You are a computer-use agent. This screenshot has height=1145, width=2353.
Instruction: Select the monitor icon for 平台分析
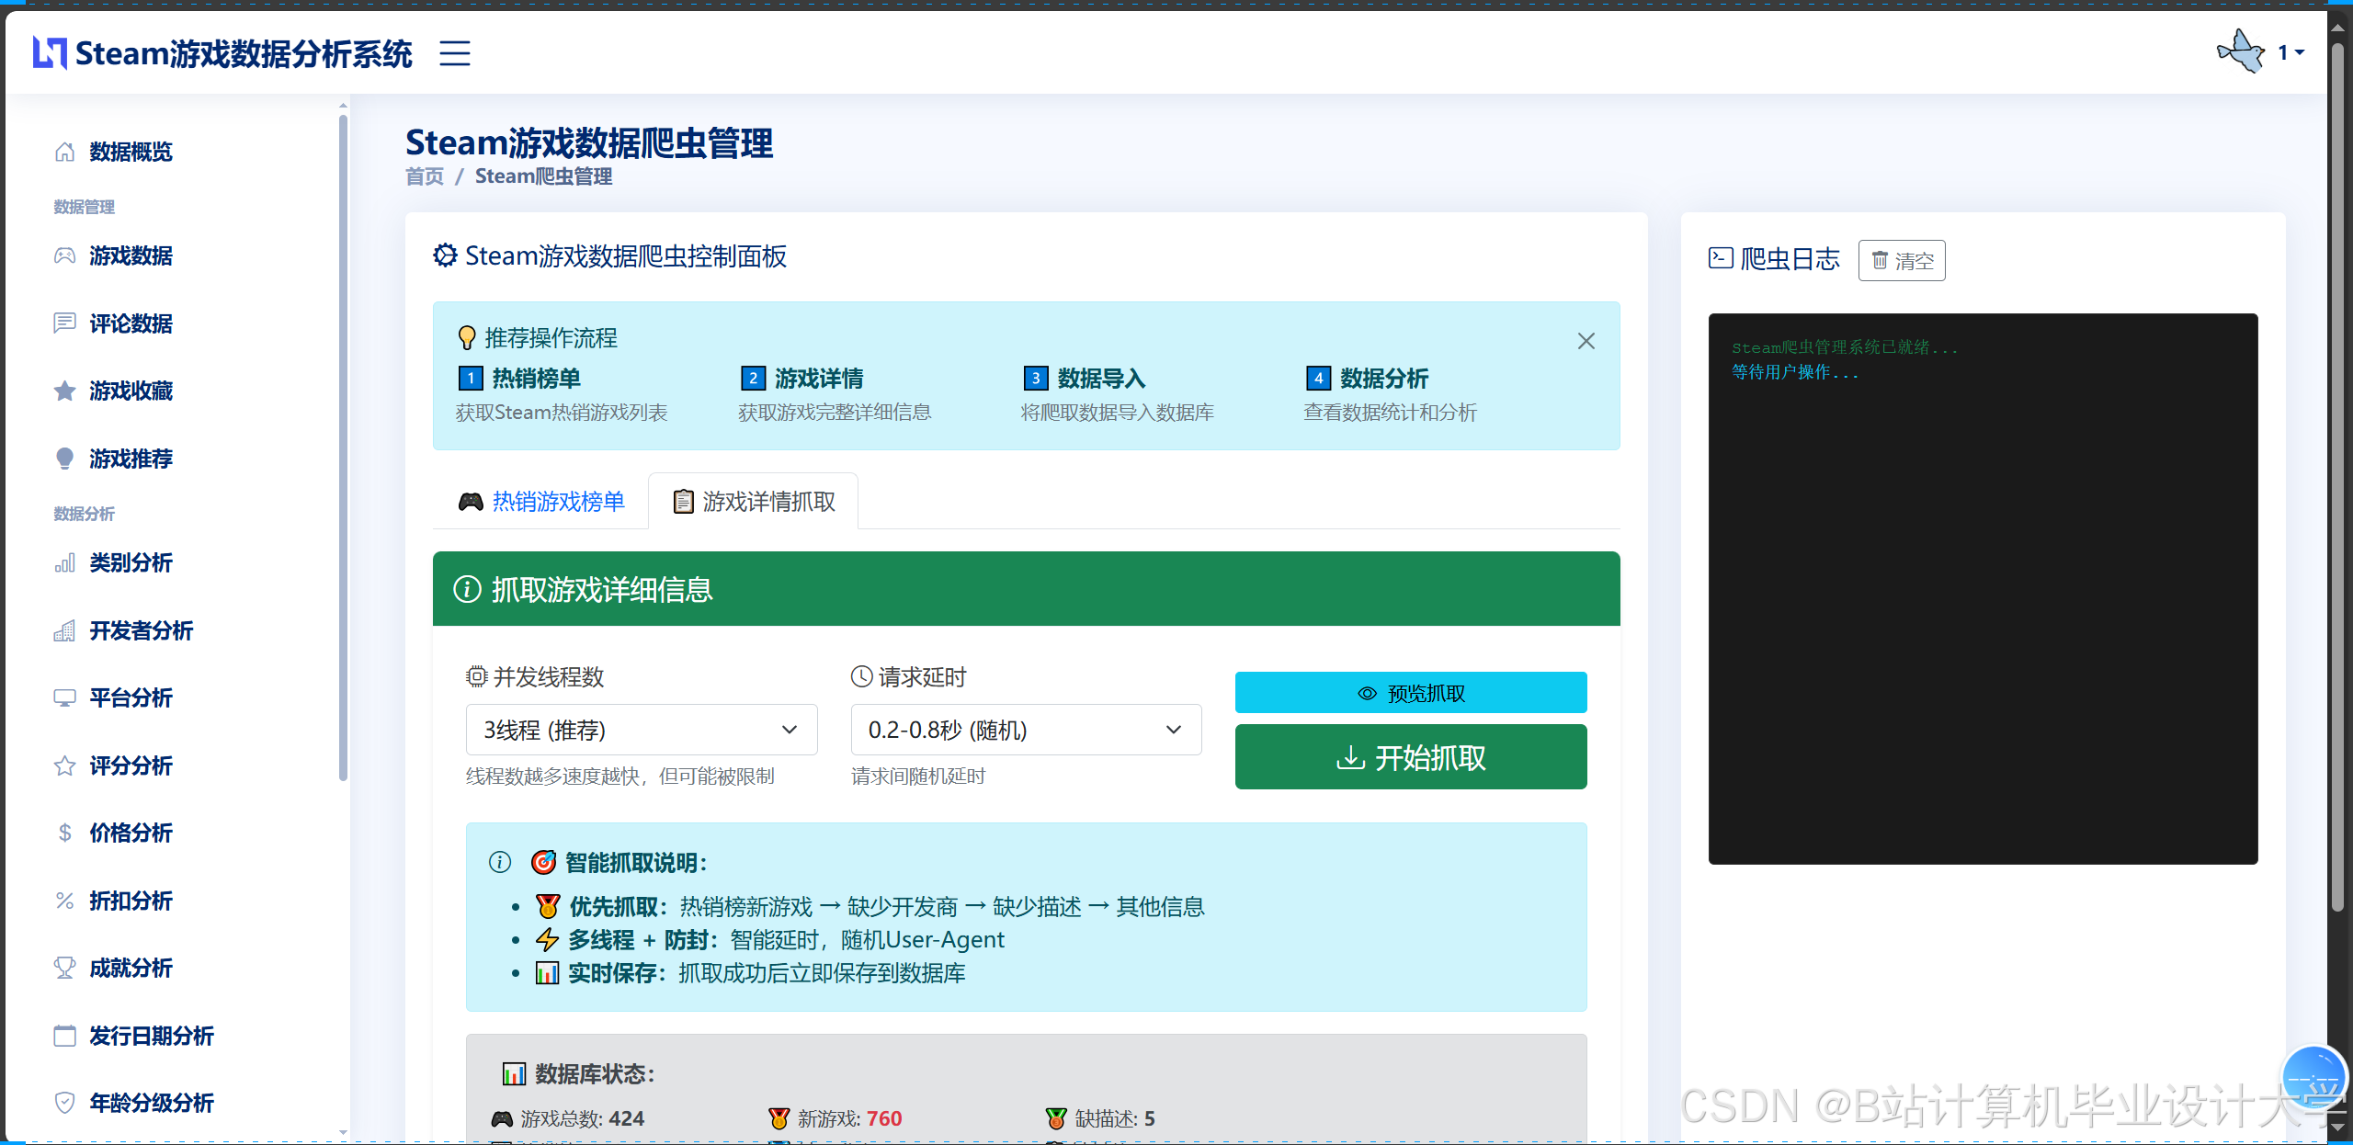pos(63,697)
